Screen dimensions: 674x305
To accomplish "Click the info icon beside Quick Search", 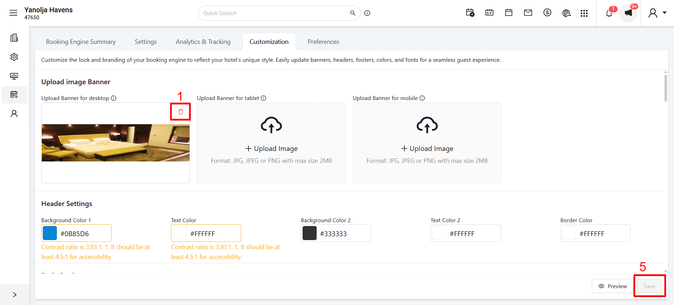I will (367, 13).
